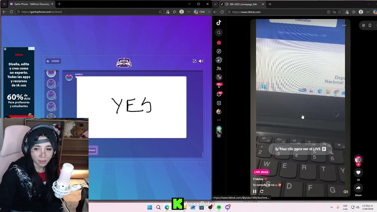Open TikTok activity inbox with 99+ badge
This screenshot has height=212, width=377.
point(219,85)
